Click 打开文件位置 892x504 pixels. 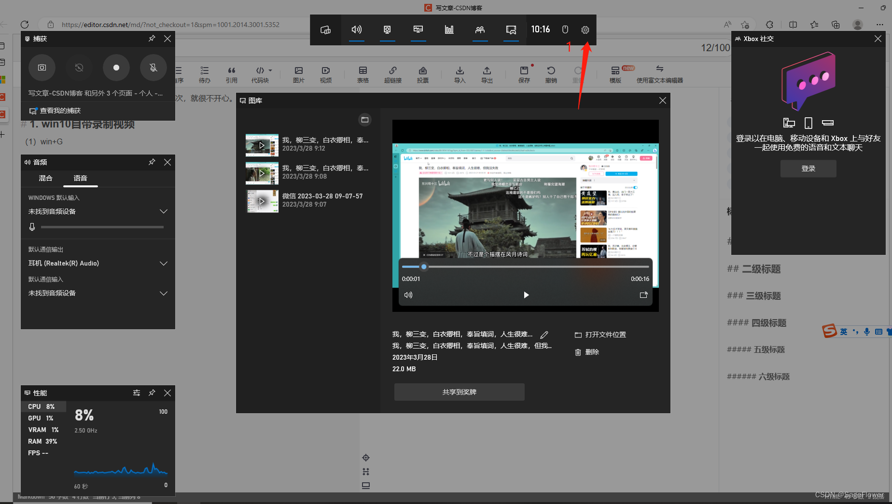tap(600, 335)
